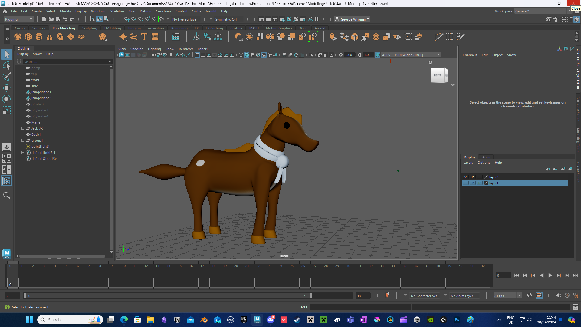
Task: Click the Outliner horizontal scrollbar
Action: click(x=62, y=256)
